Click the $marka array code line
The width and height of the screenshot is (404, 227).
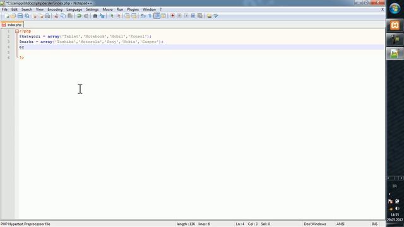coord(91,42)
